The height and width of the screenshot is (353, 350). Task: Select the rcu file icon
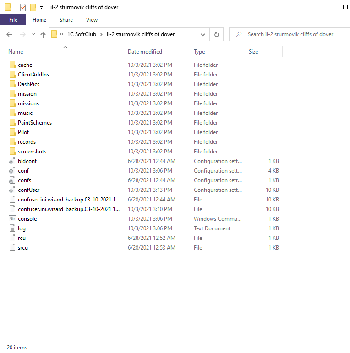point(12,238)
